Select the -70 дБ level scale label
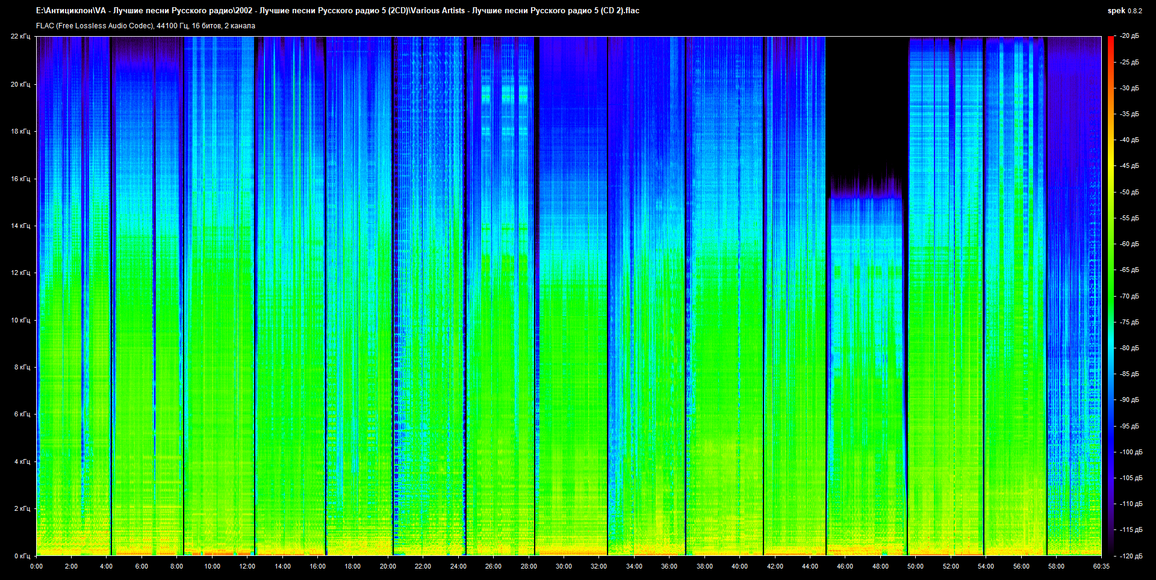Viewport: 1156px width, 580px height. point(1130,296)
